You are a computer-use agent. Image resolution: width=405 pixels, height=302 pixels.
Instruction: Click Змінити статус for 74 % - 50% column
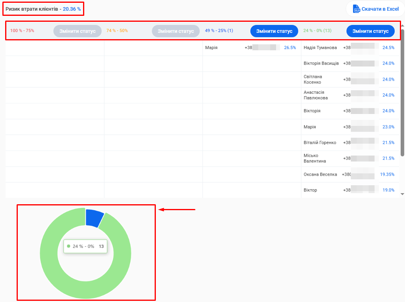click(176, 31)
